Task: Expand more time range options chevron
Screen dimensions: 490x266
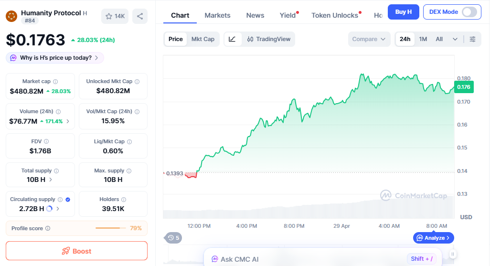Action: pyautogui.click(x=455, y=39)
